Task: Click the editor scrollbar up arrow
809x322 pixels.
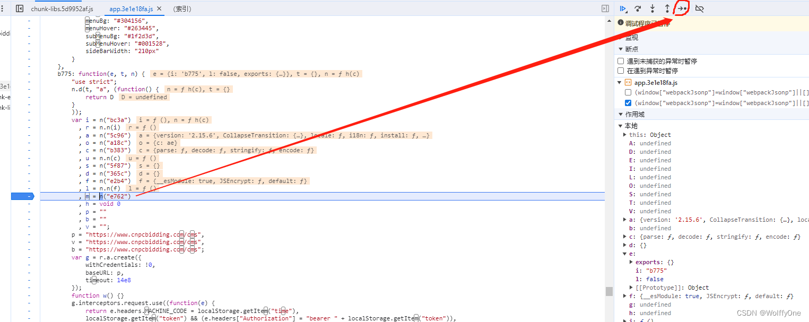Action: pyautogui.click(x=610, y=20)
